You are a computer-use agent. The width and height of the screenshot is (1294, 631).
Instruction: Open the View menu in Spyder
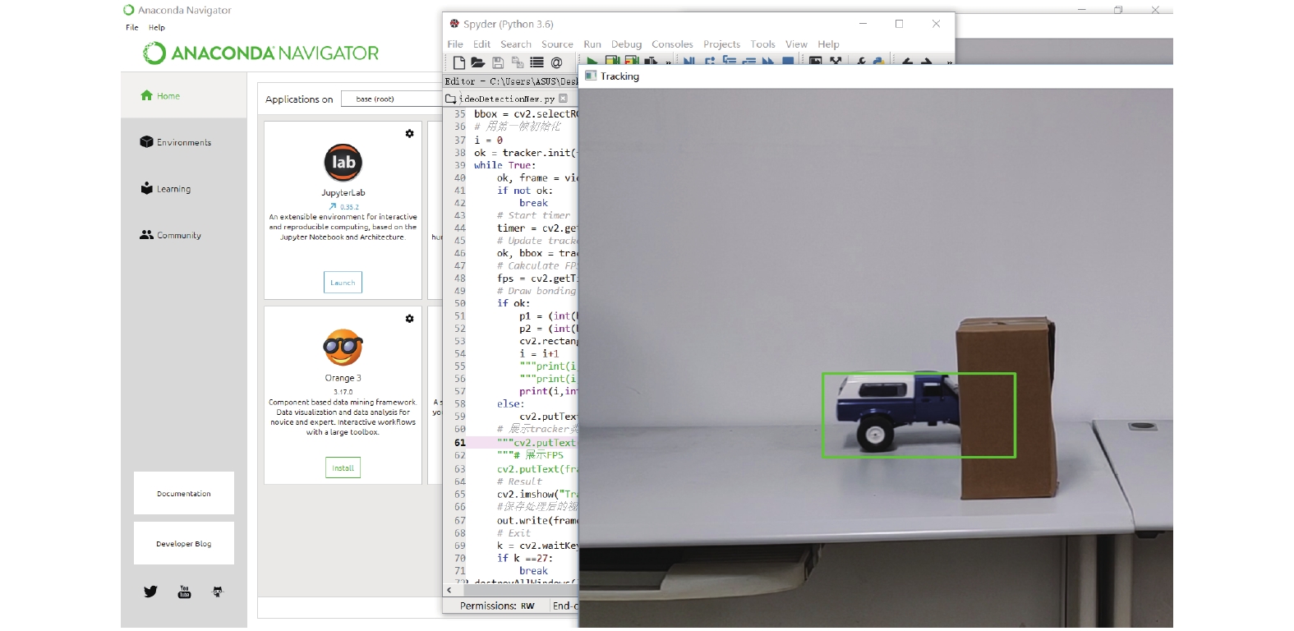[796, 44]
